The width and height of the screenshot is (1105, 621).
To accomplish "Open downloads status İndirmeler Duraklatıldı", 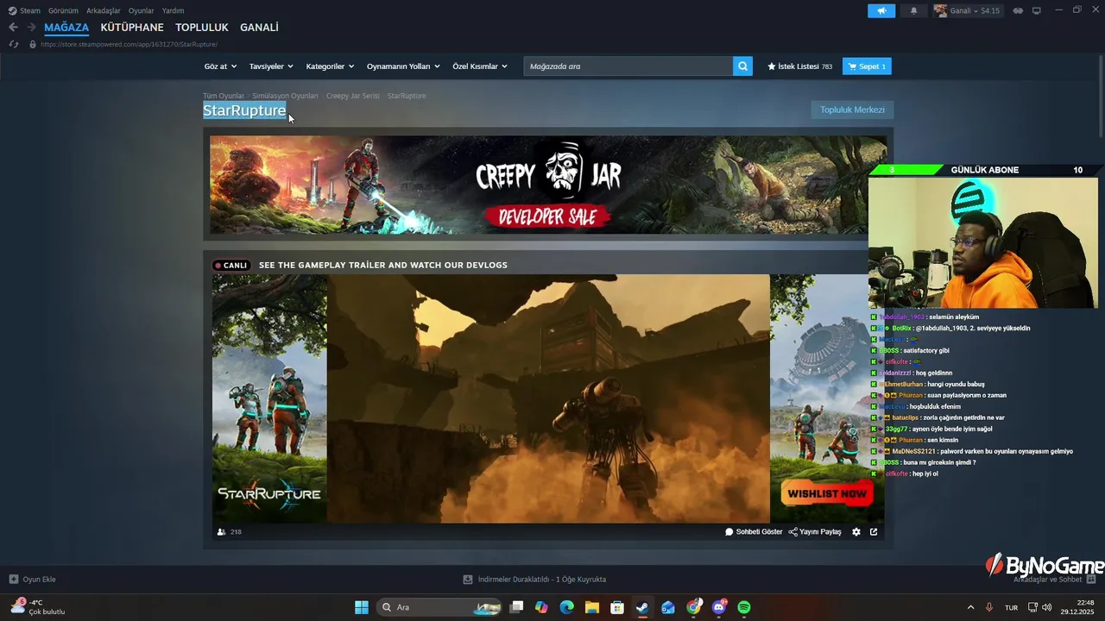I will [534, 580].
